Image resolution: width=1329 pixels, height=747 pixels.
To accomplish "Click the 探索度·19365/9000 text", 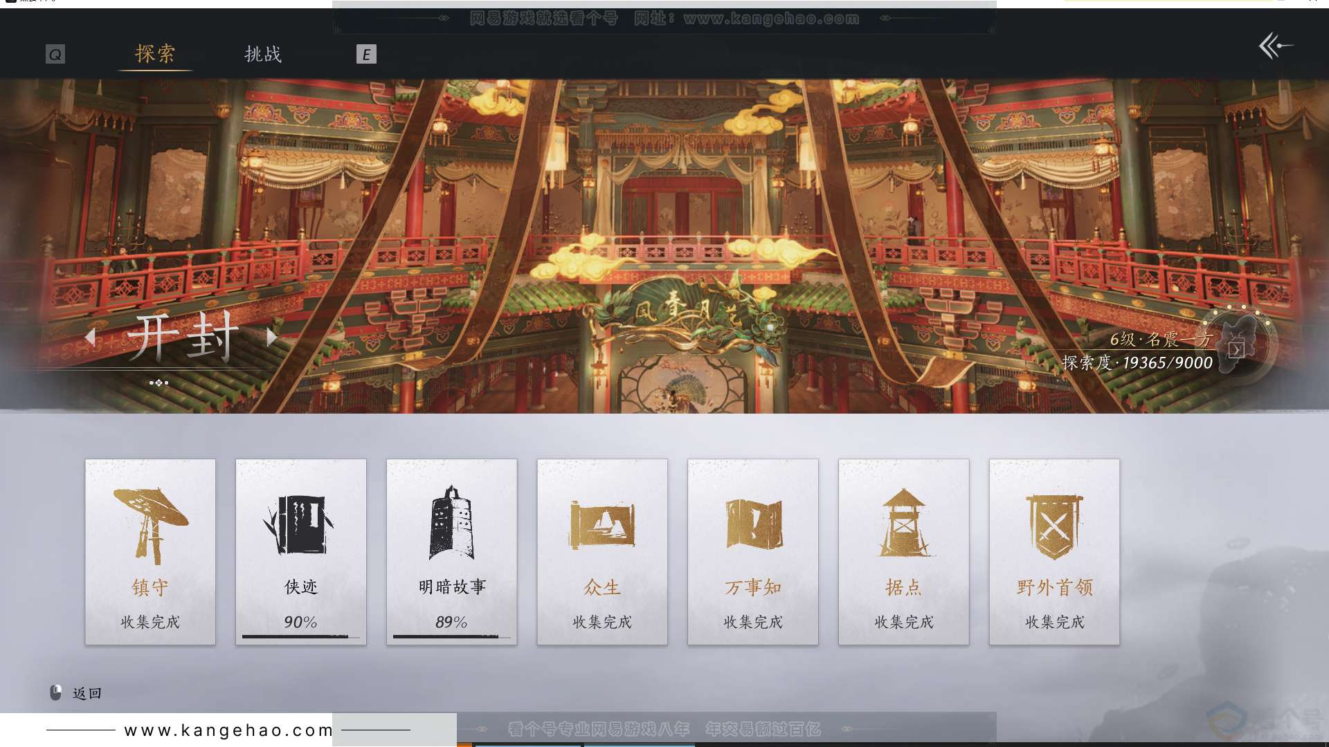I will (x=1137, y=362).
